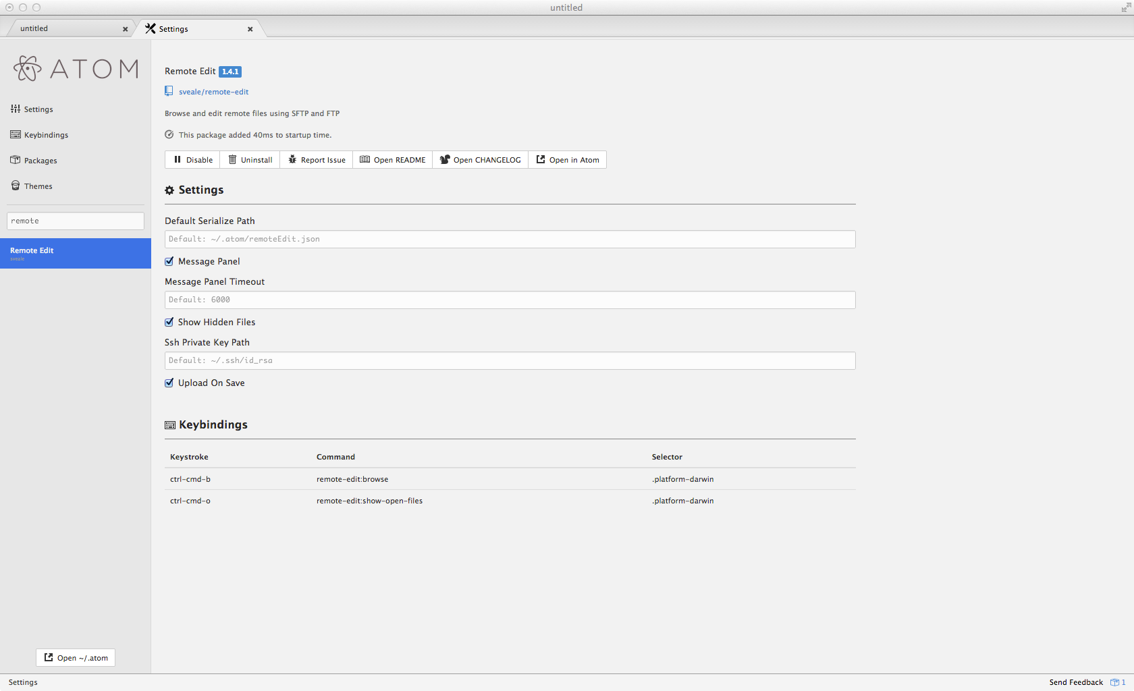Click Settings label in status bar
Viewport: 1134px width, 691px height.
23,682
